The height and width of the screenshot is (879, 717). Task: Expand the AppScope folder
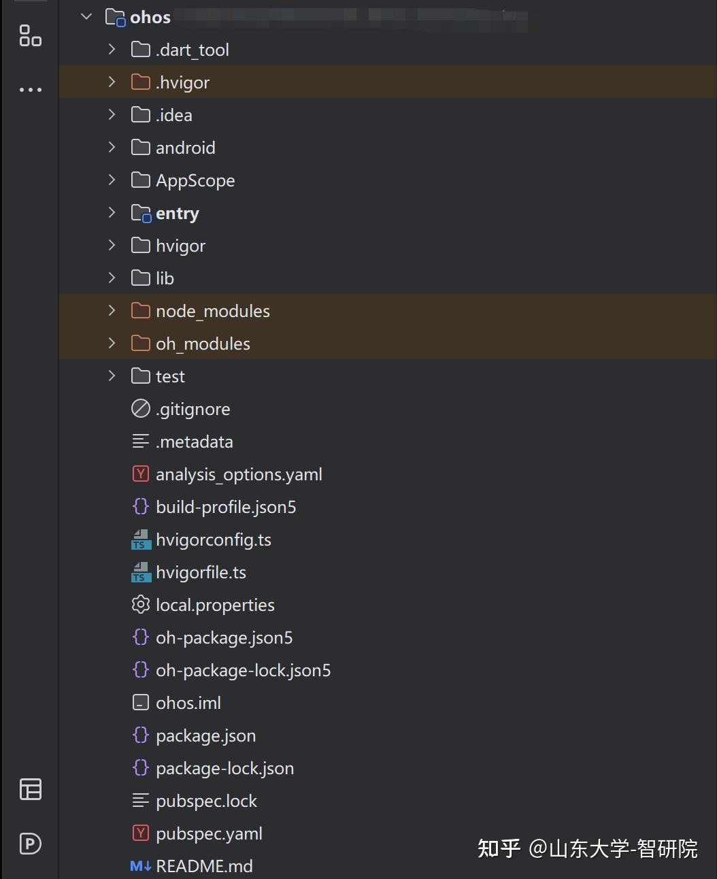pyautogui.click(x=112, y=180)
